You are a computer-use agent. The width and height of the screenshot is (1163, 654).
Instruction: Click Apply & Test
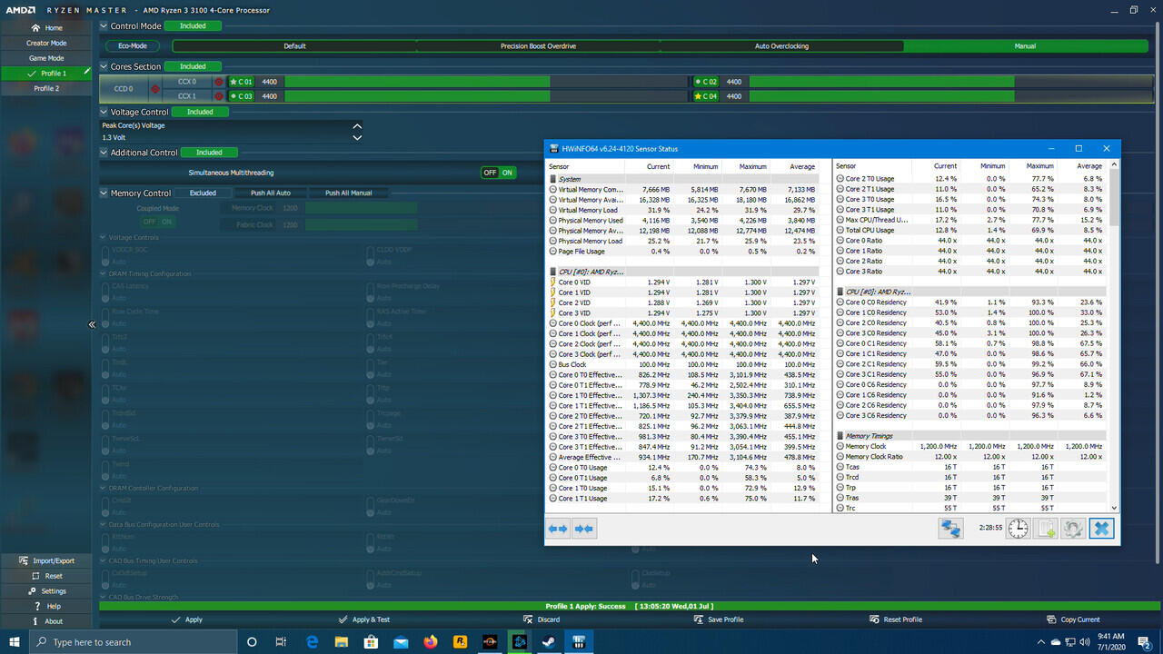(x=363, y=619)
